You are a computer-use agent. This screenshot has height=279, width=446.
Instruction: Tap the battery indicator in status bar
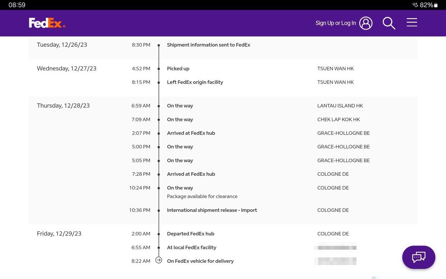(436, 5)
